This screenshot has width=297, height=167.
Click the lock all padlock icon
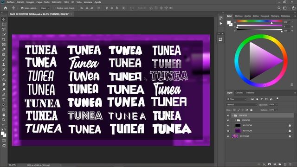[252, 110]
